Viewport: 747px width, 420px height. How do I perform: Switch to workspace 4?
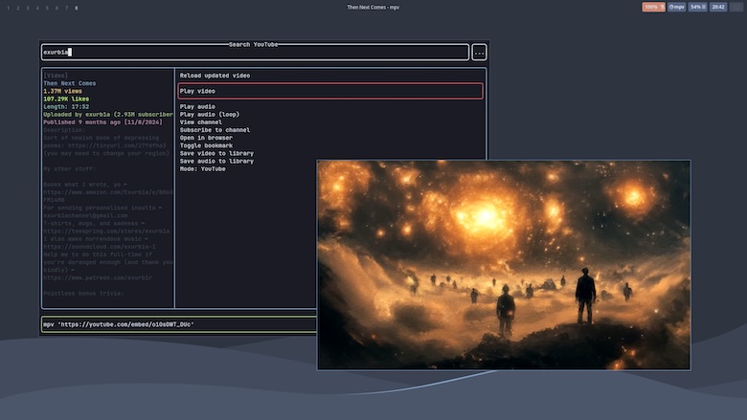coord(36,8)
